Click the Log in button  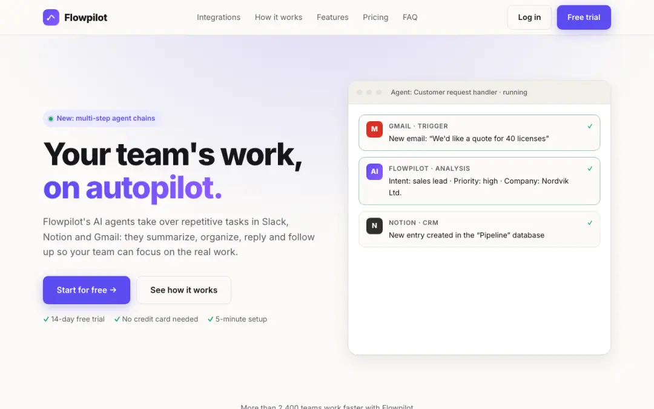click(529, 18)
